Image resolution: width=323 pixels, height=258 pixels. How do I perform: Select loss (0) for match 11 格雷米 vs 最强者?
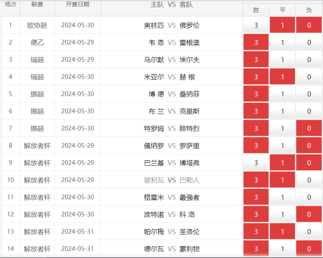(309, 197)
